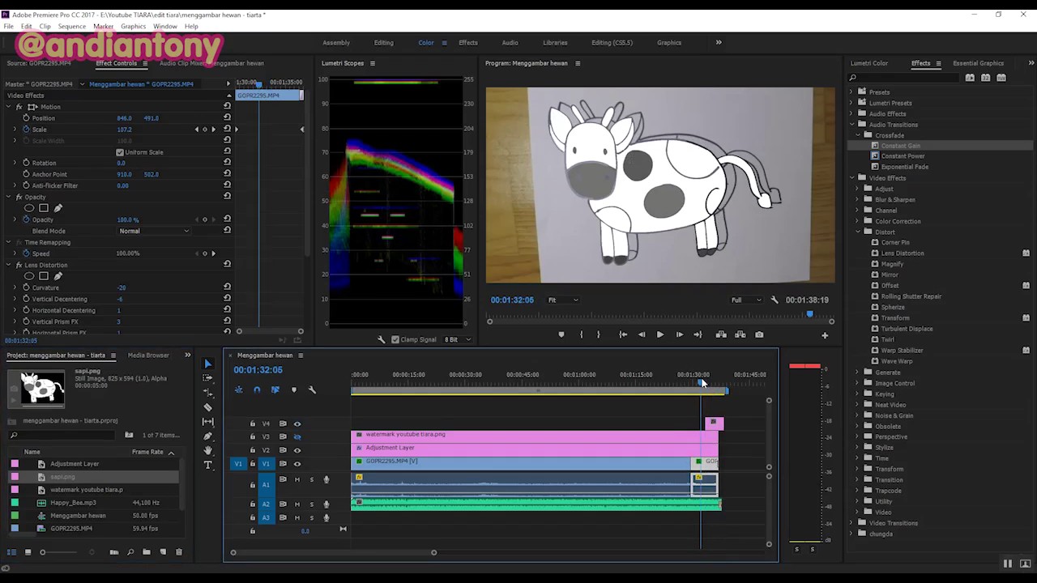Create an ellipse mask under Opacity
Image resolution: width=1037 pixels, height=583 pixels.
(29, 208)
